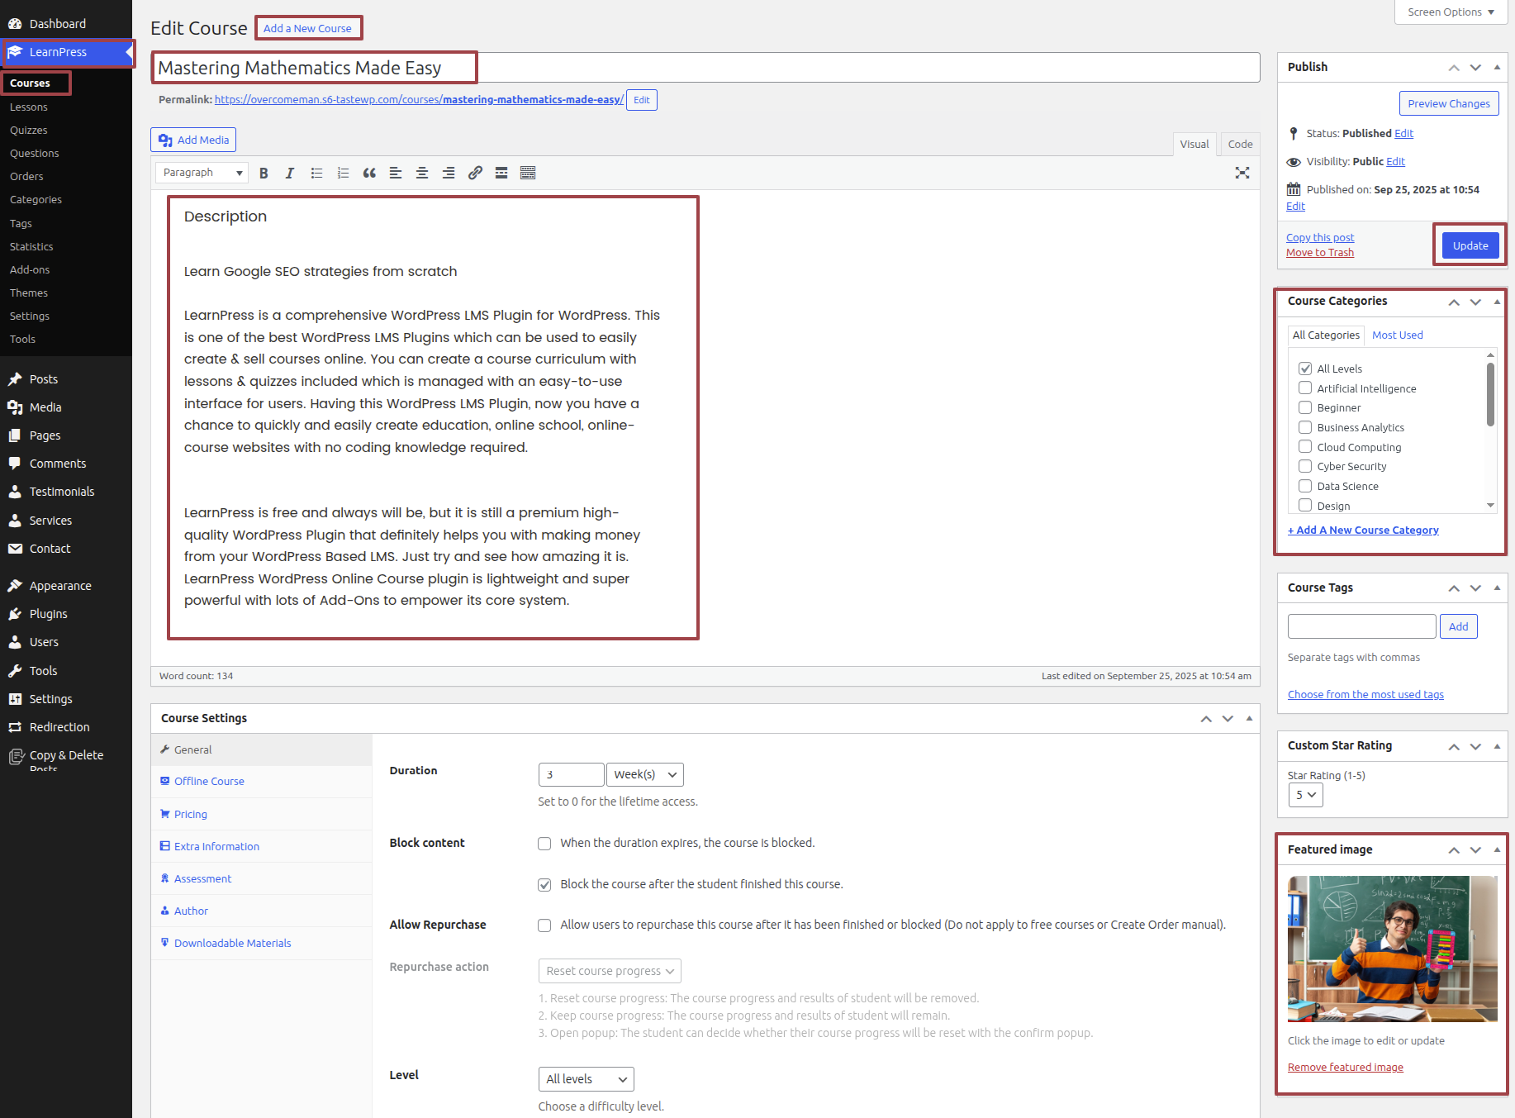The width and height of the screenshot is (1515, 1118).
Task: Insert a blockquote in editor
Action: [369, 173]
